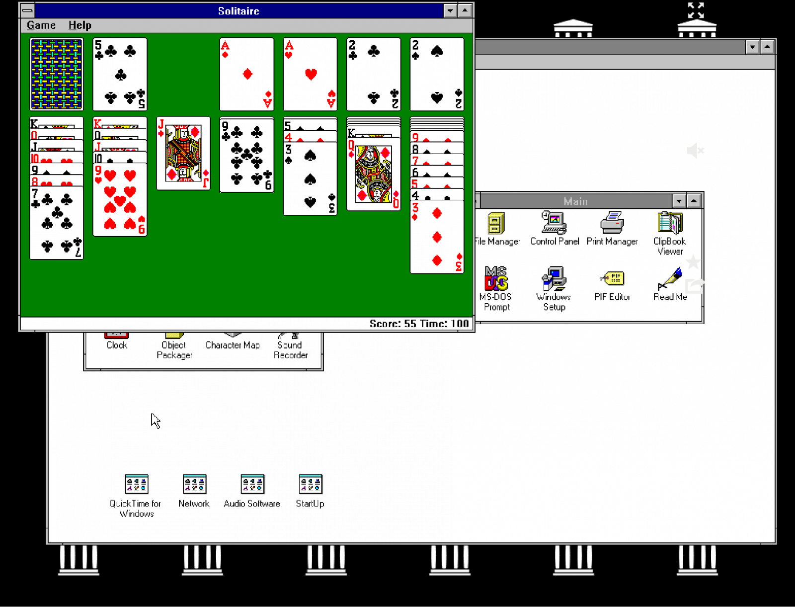
Task: Select the Queen of diamonds tableau card
Action: pos(374,174)
